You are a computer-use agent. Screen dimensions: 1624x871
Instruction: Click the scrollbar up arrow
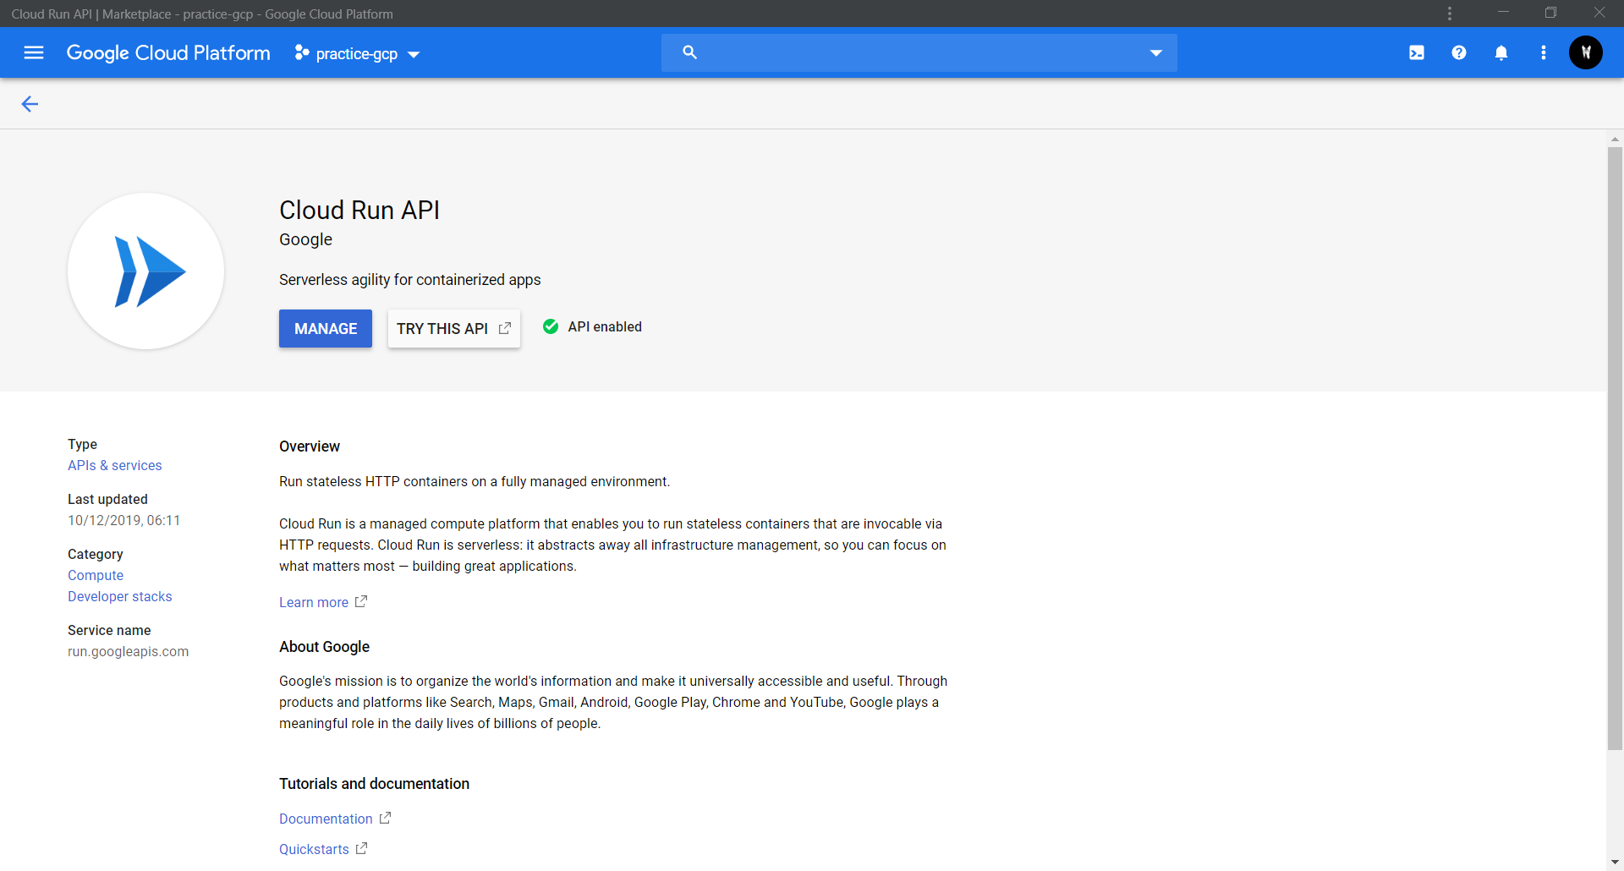[1615, 139]
